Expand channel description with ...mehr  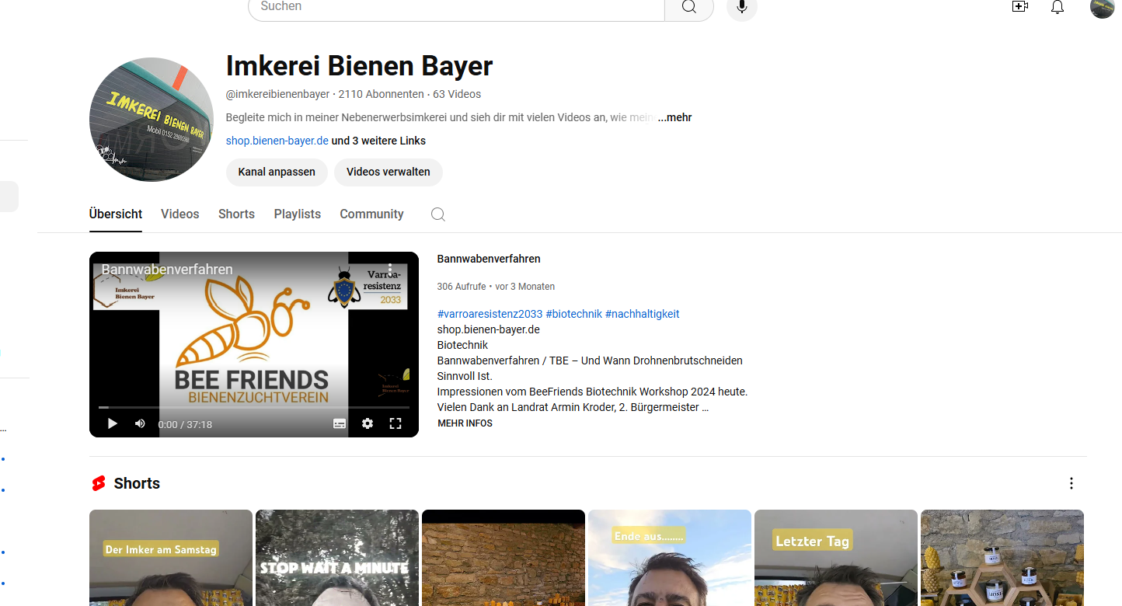click(674, 117)
